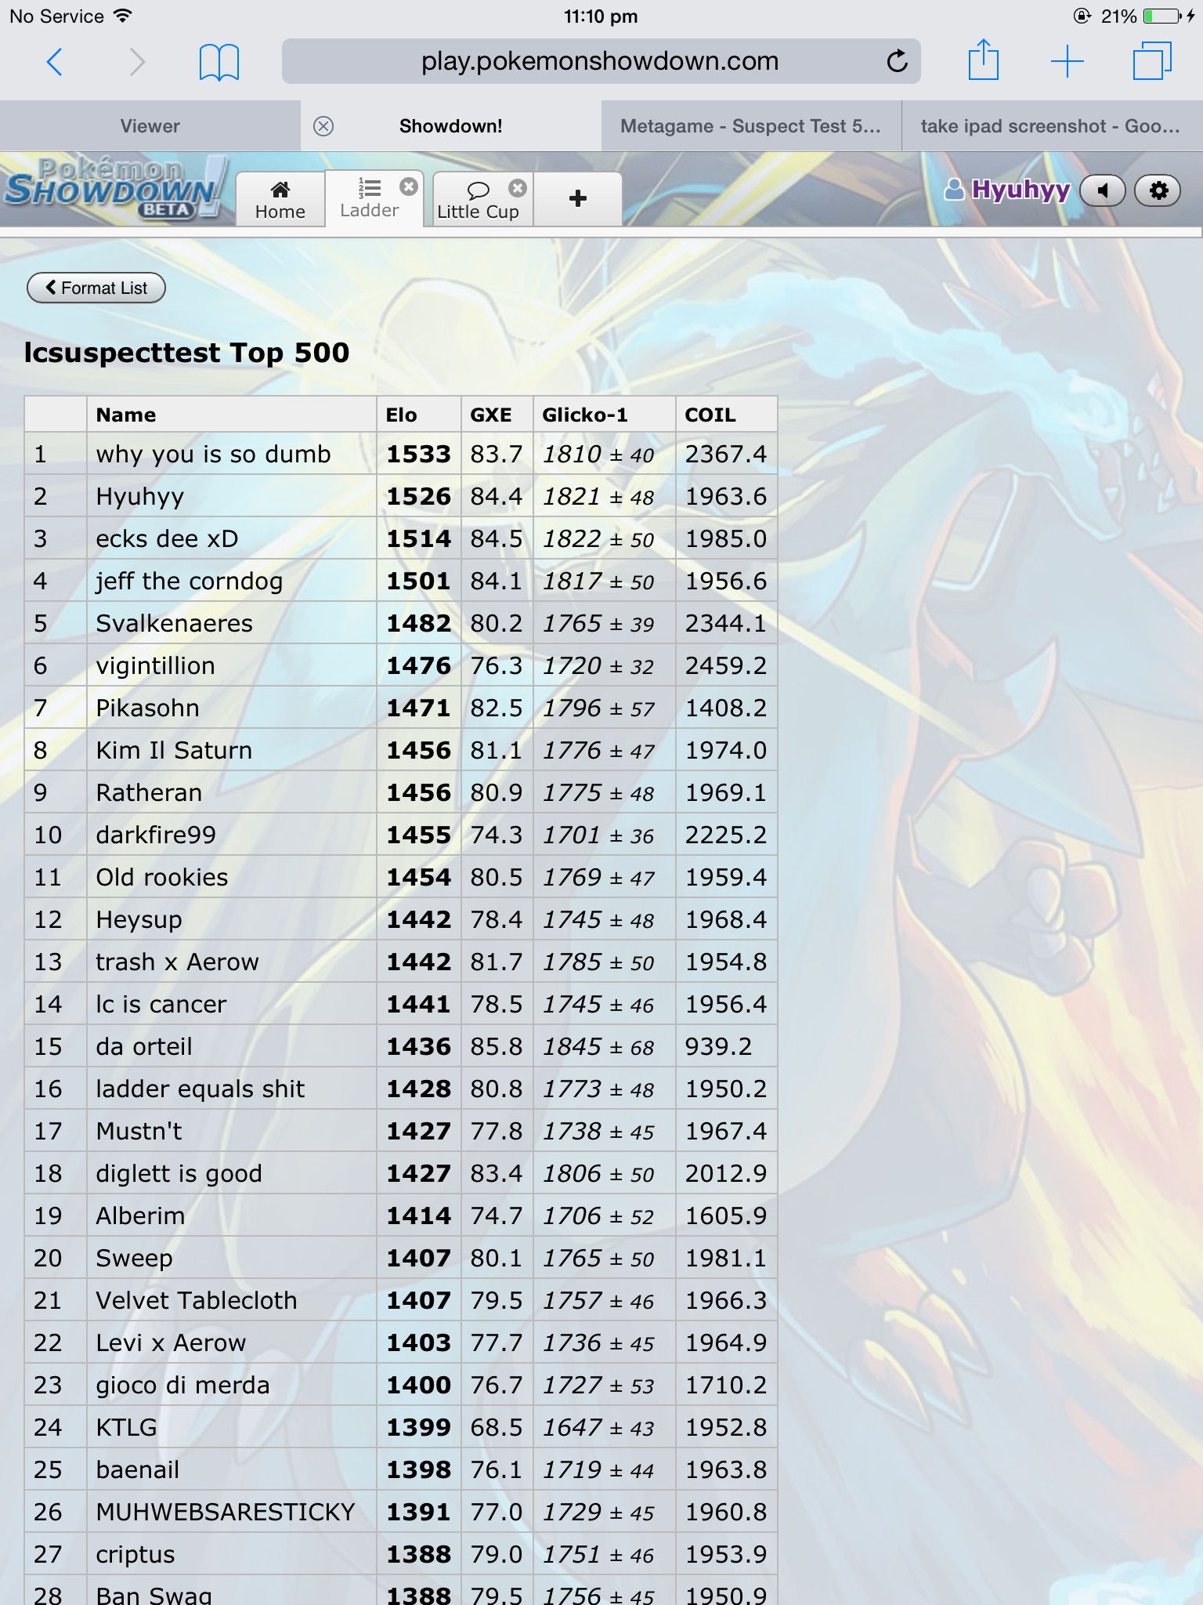The height and width of the screenshot is (1605, 1203).
Task: Click the Pokémon Showdown logo
Action: click(x=116, y=189)
